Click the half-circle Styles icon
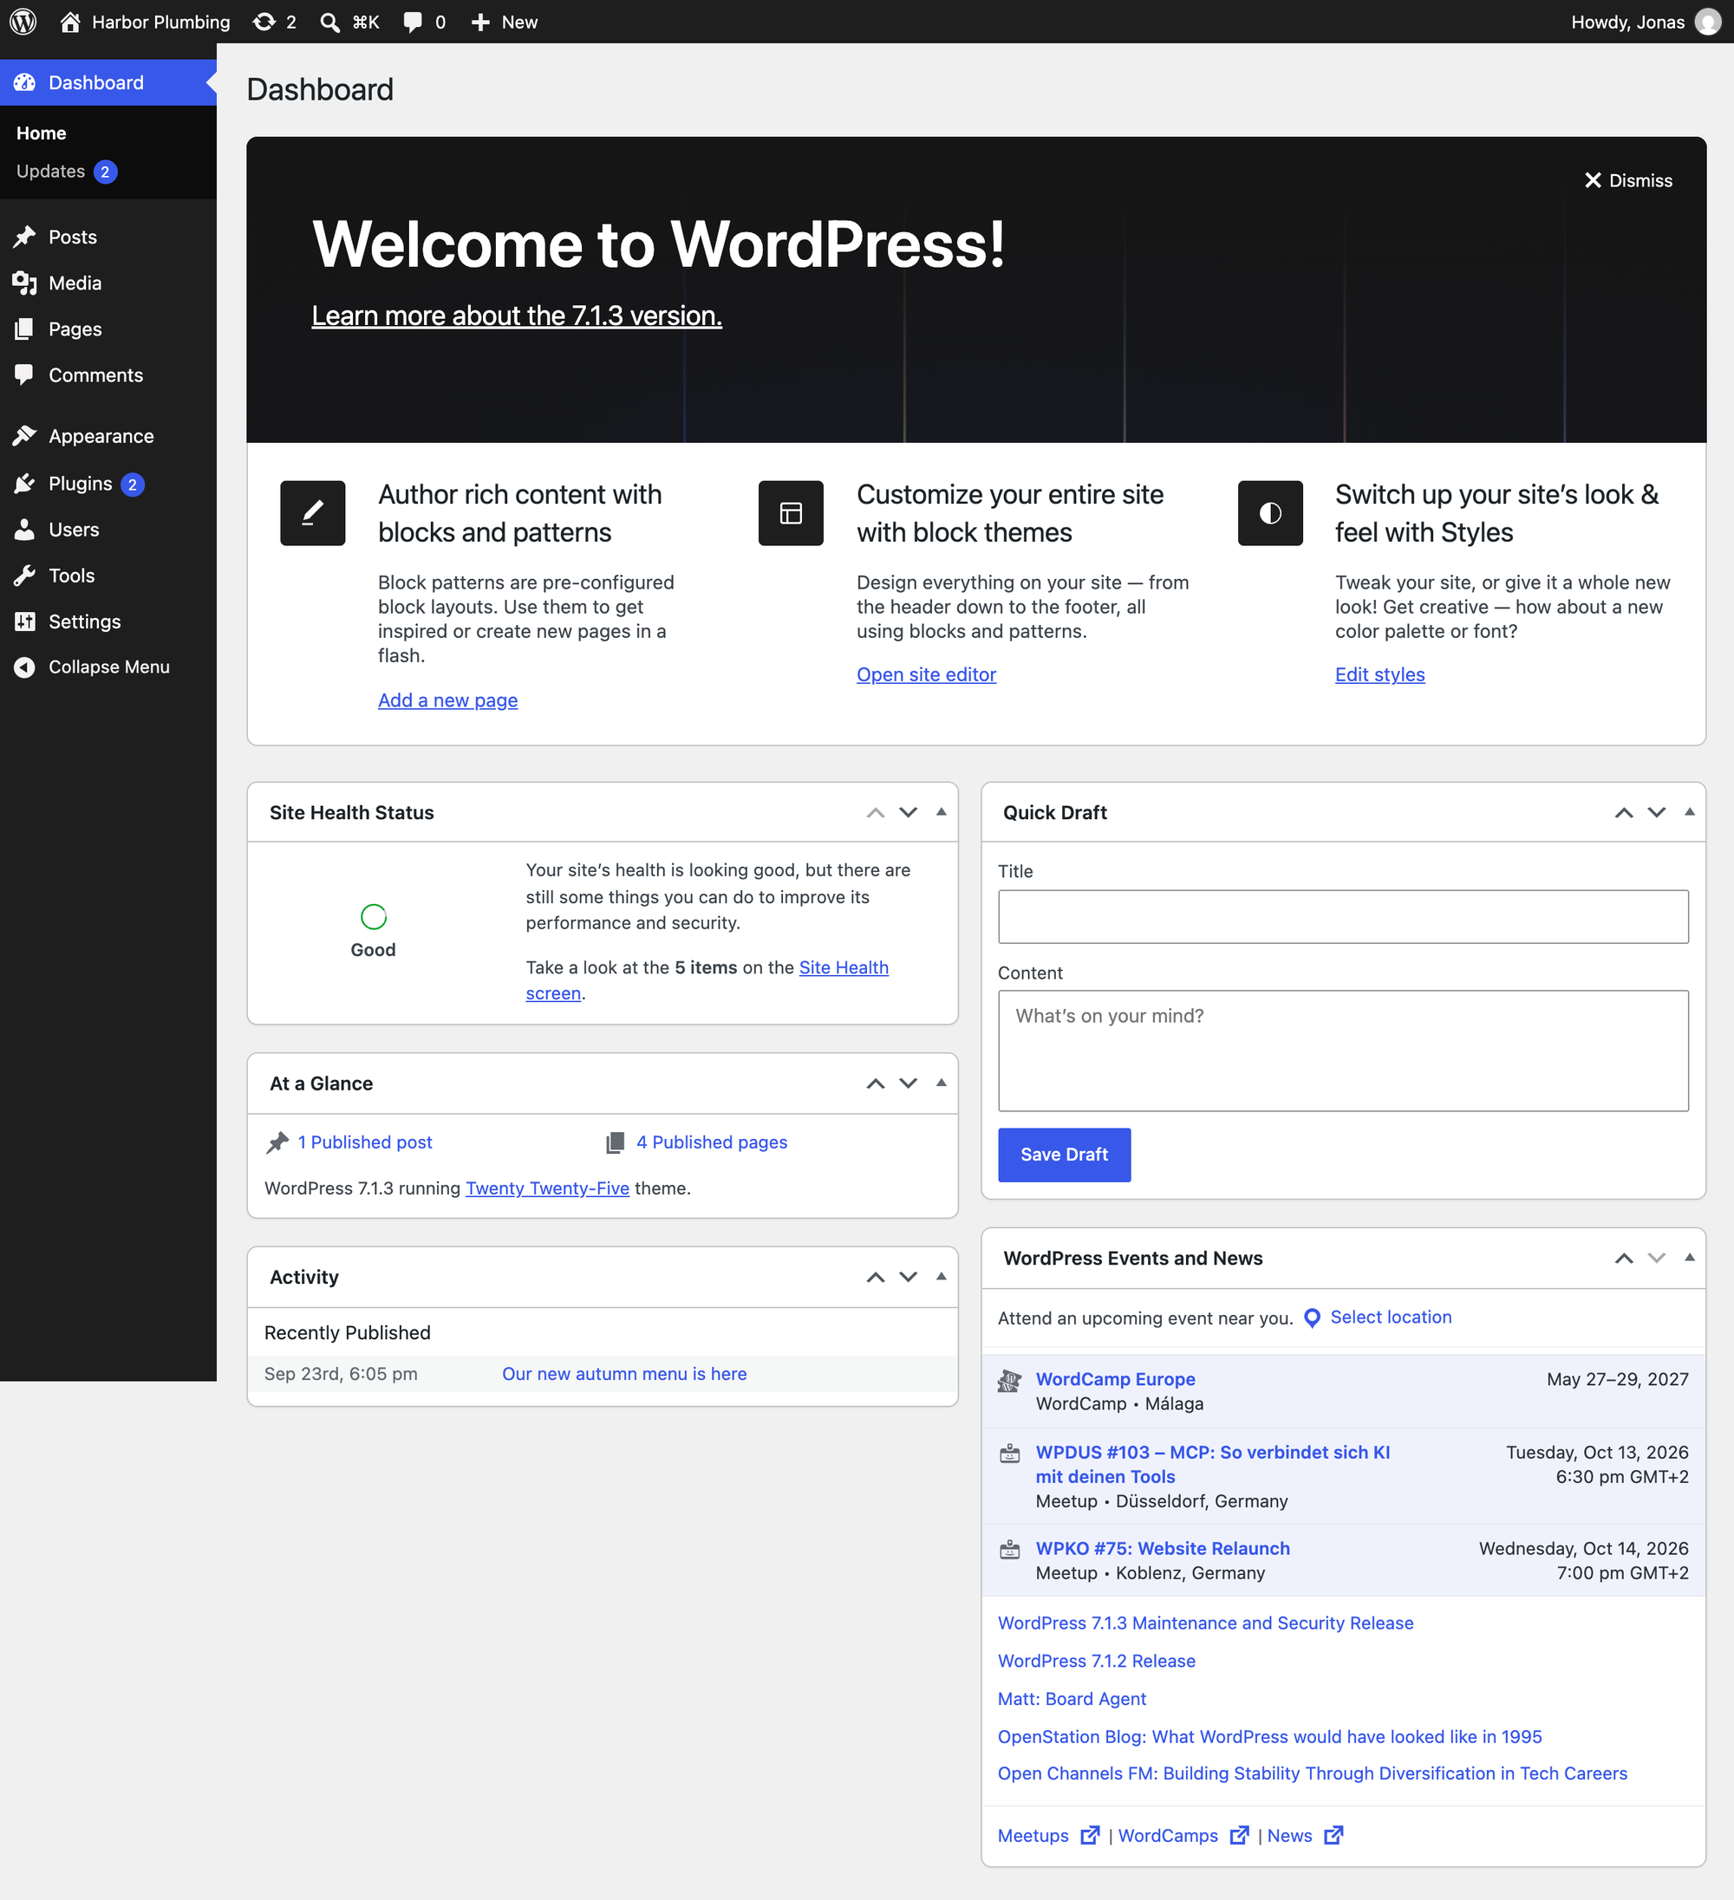 [x=1270, y=512]
